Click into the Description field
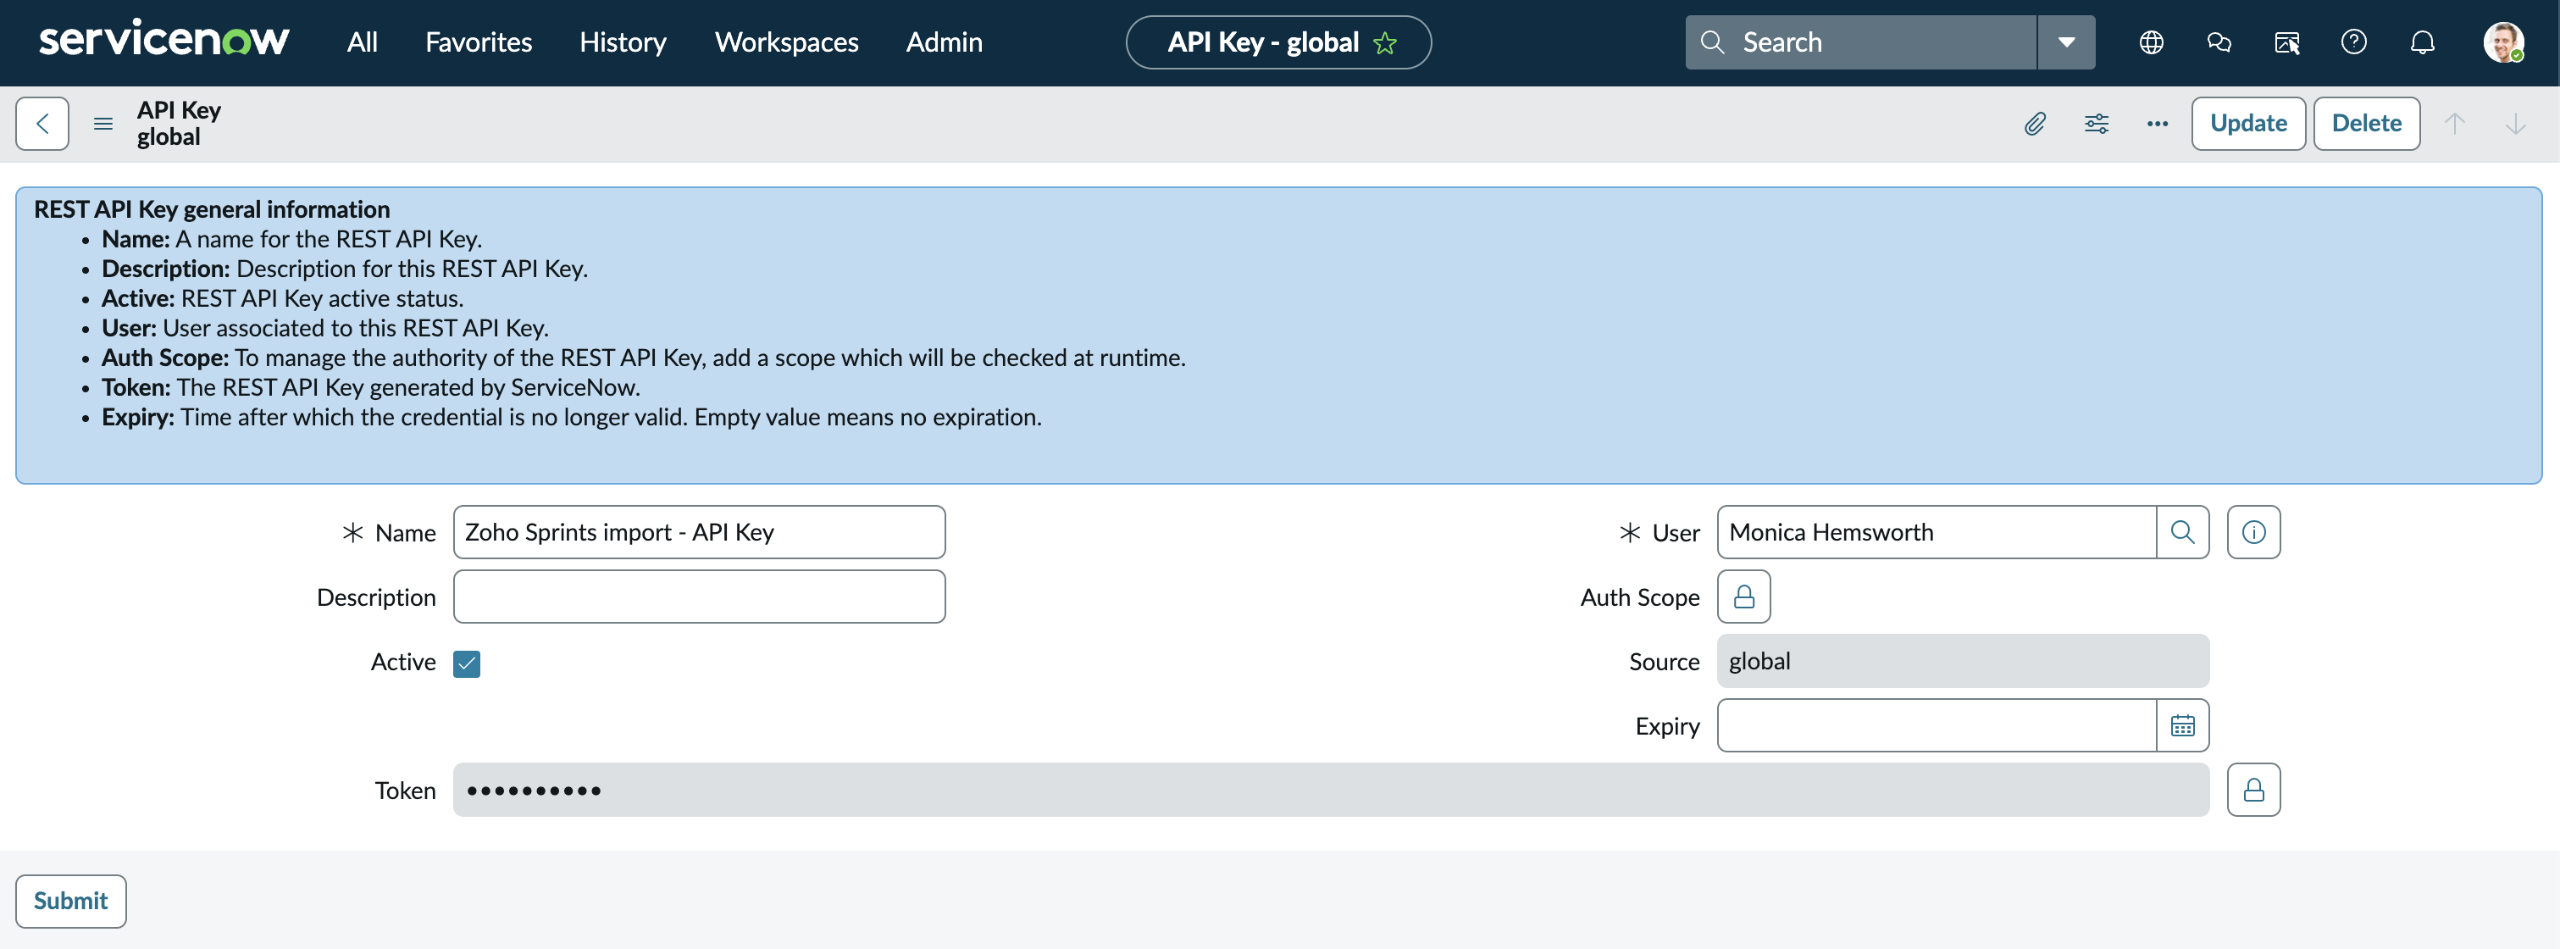This screenshot has height=949, width=2560. [699, 597]
